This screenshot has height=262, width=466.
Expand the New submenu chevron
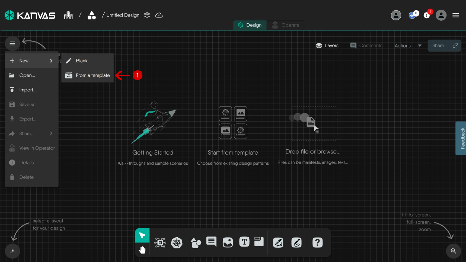(51, 61)
